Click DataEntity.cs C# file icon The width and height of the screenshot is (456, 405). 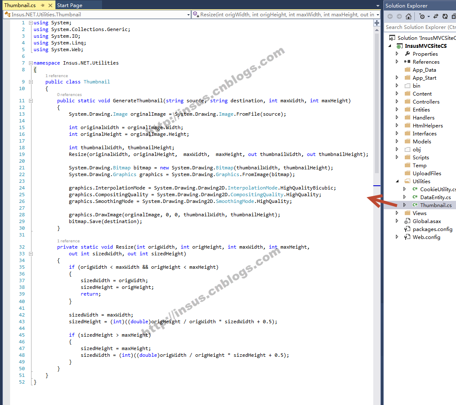(x=415, y=197)
